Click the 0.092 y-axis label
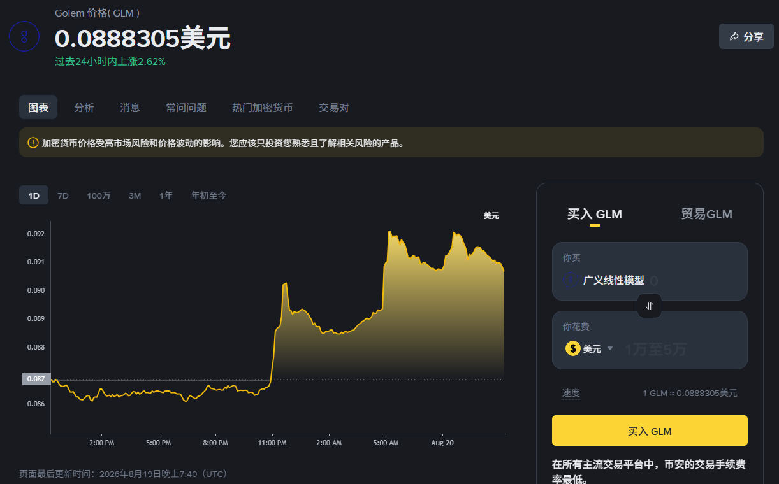The height and width of the screenshot is (484, 779). [36, 234]
